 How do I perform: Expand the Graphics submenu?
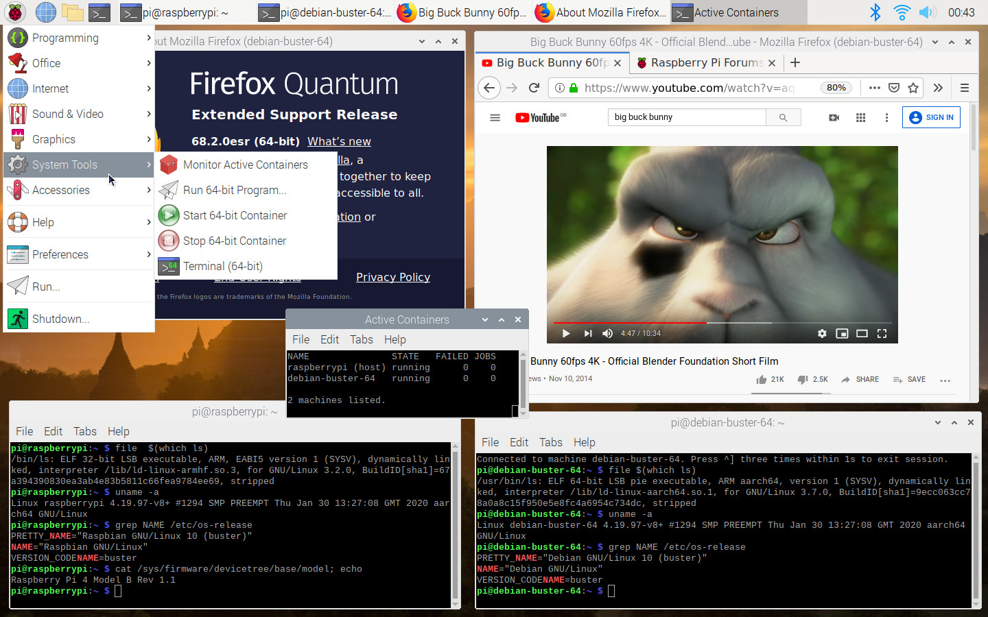point(79,139)
